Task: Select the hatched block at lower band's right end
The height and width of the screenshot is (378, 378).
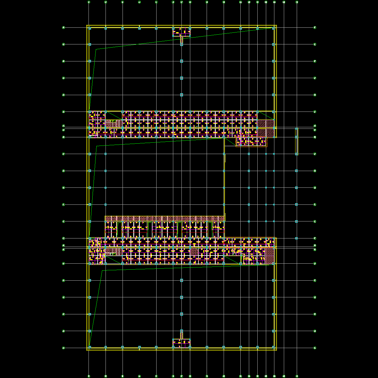Action: point(270,256)
